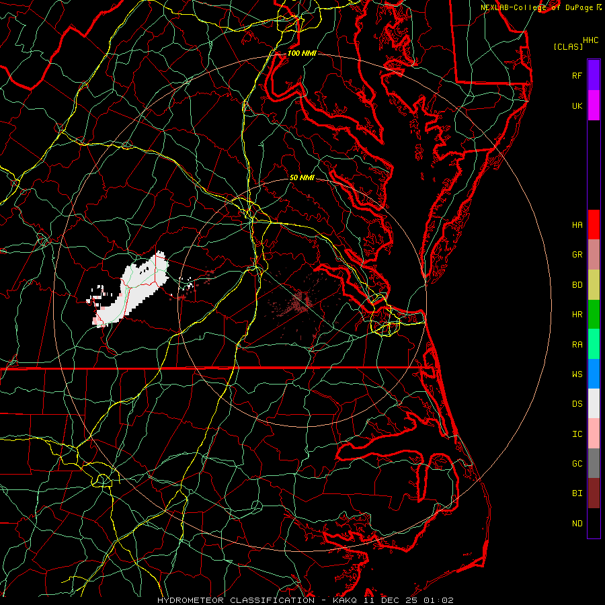Image resolution: width=605 pixels, height=605 pixels.
Task: Click the HA red legend swatch
Action: [594, 225]
